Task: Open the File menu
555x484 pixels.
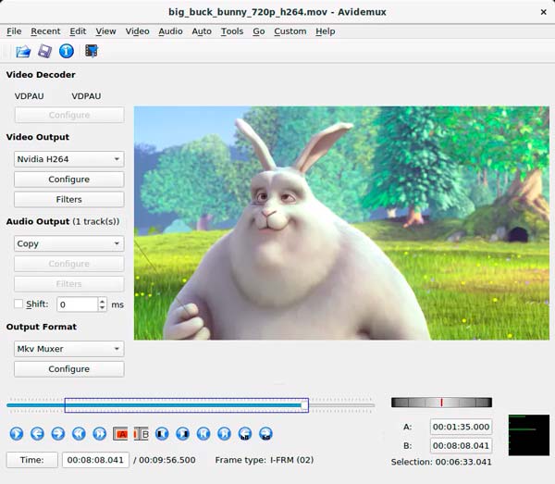Action: pyautogui.click(x=14, y=31)
